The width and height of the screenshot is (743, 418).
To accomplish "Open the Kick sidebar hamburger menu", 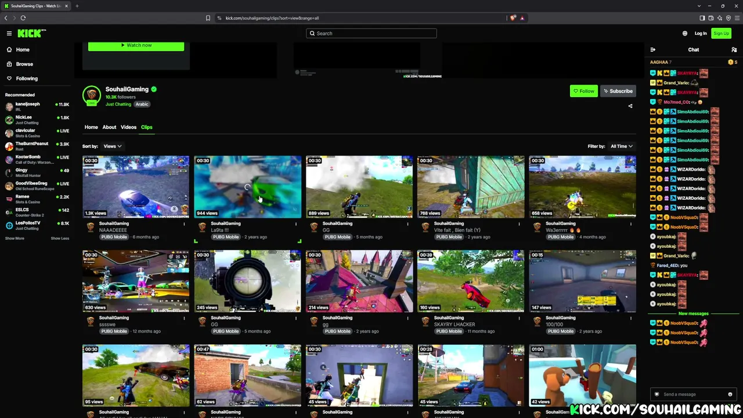I will click(x=9, y=33).
